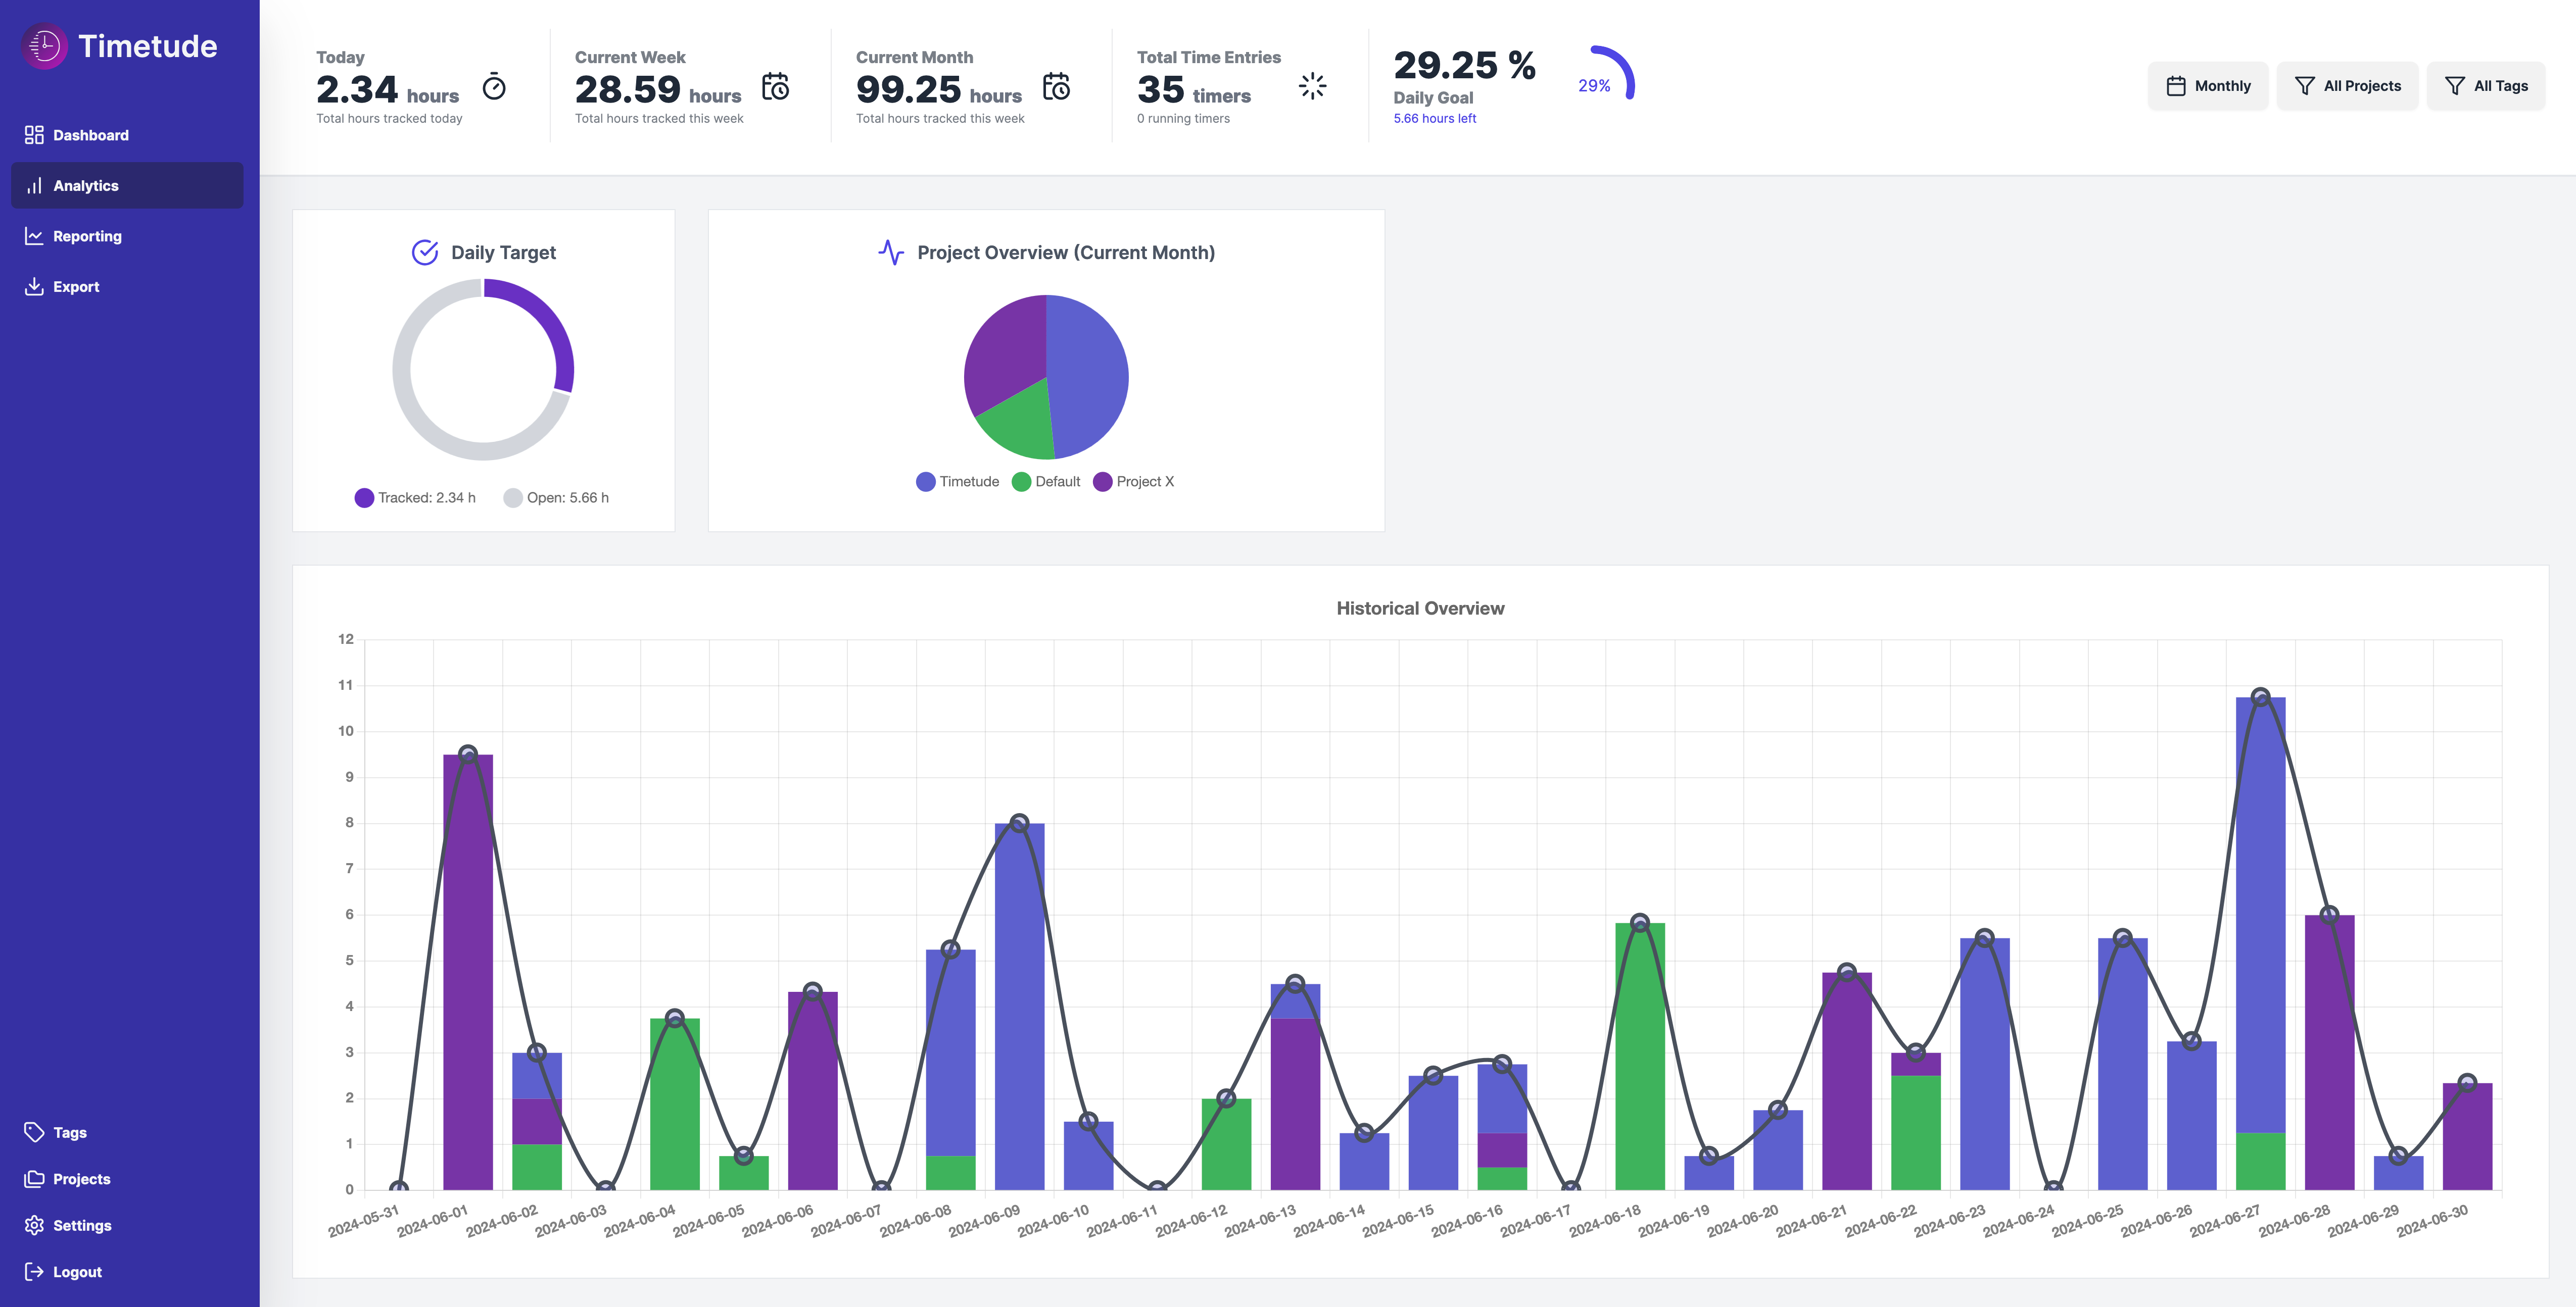Image resolution: width=2576 pixels, height=1307 pixels.
Task: Toggle Project X legend in pie chart
Action: point(1134,482)
